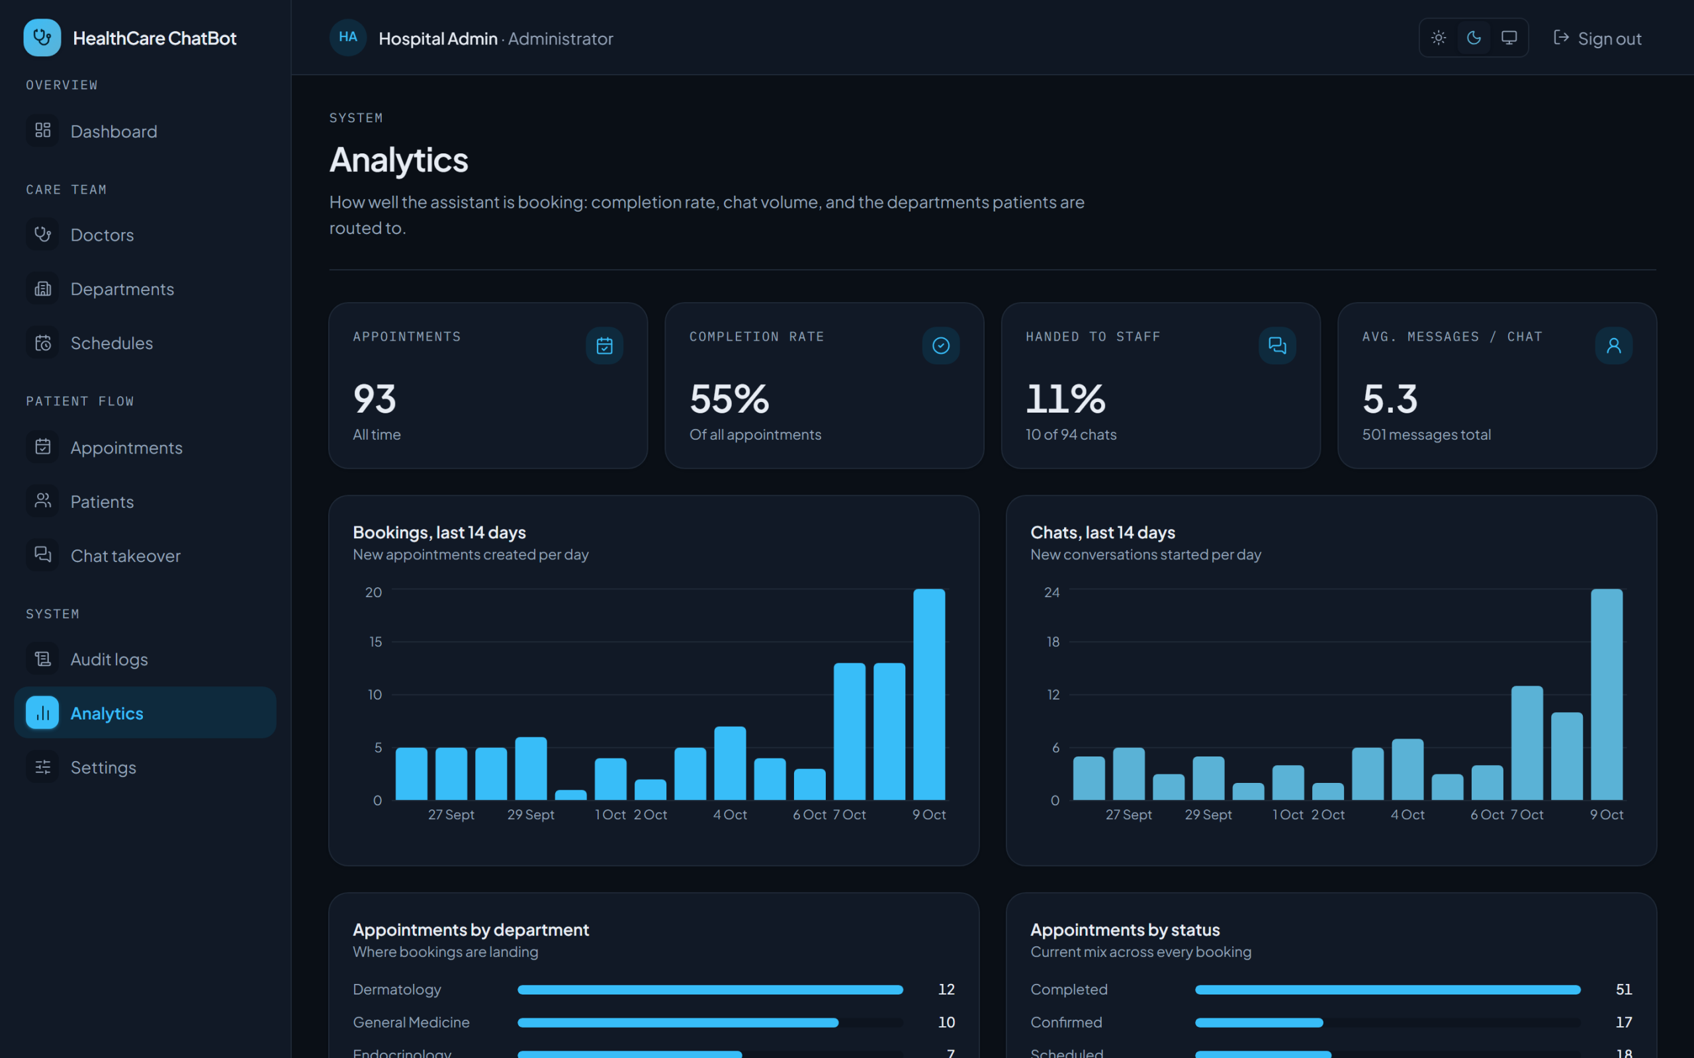Screen dimensions: 1694x1058
Task: Click the "93" appointments value
Action: [375, 399]
